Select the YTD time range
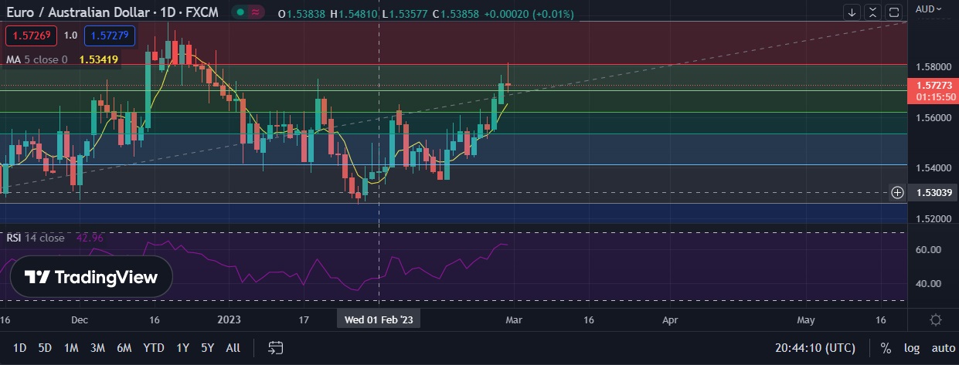This screenshot has width=959, height=365. point(154,348)
